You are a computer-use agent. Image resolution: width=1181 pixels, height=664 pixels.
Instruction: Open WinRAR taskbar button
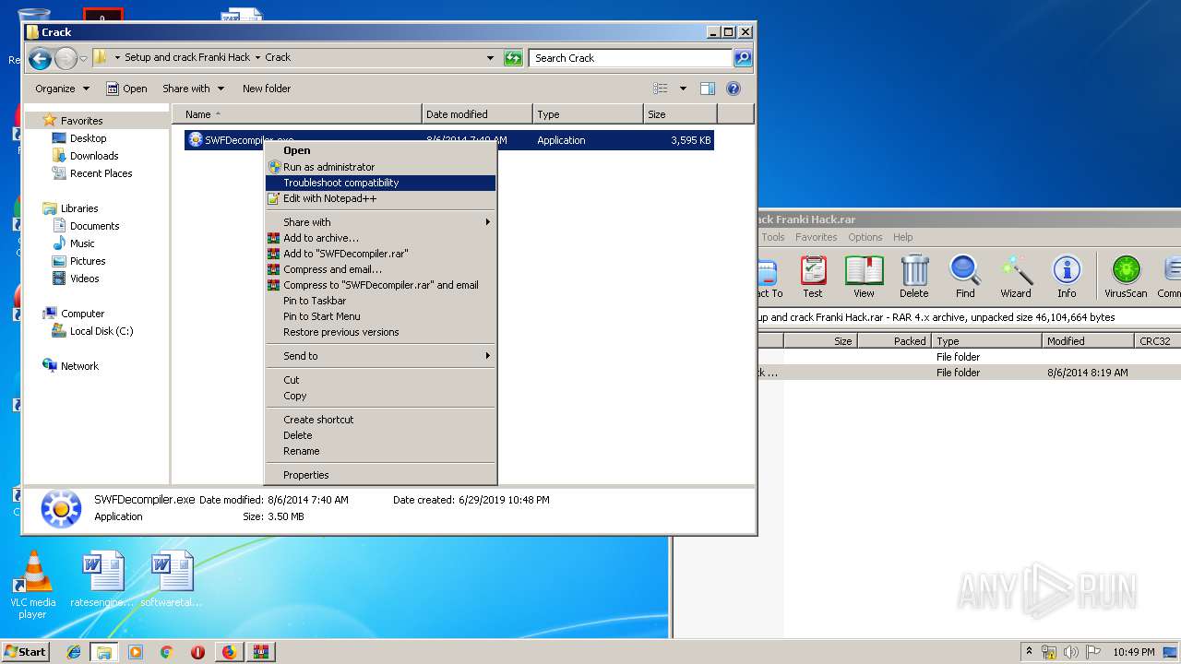(x=260, y=652)
